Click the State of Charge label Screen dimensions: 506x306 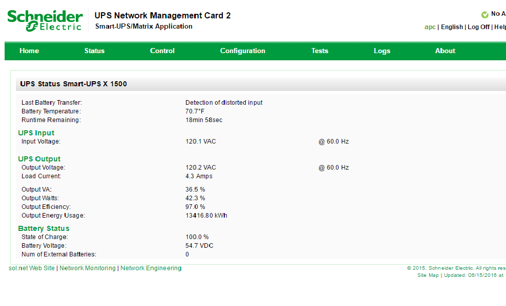tap(45, 237)
